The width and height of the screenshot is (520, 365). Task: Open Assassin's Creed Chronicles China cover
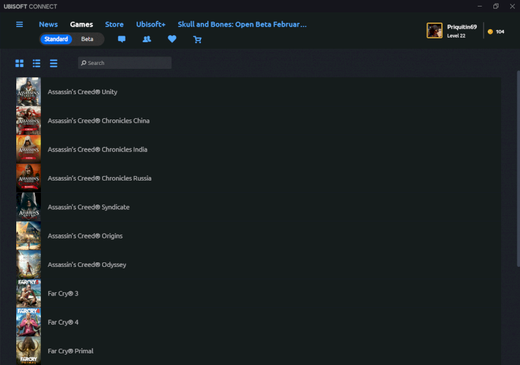coord(29,121)
